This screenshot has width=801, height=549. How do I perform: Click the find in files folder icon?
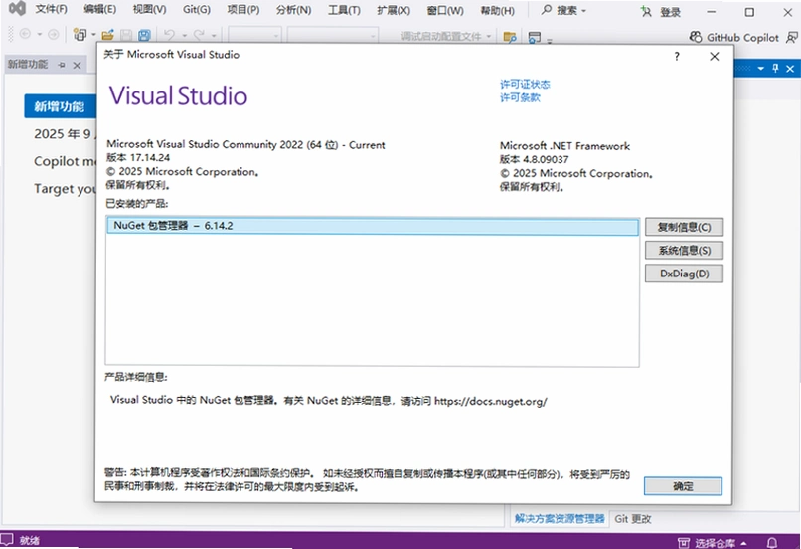(x=509, y=37)
